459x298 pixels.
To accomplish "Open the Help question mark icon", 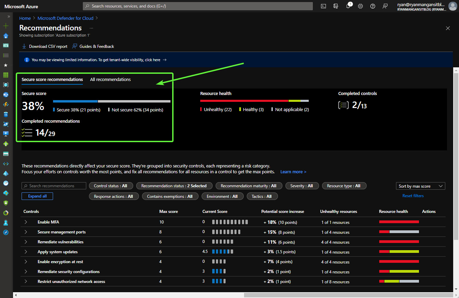I will coord(373,6).
